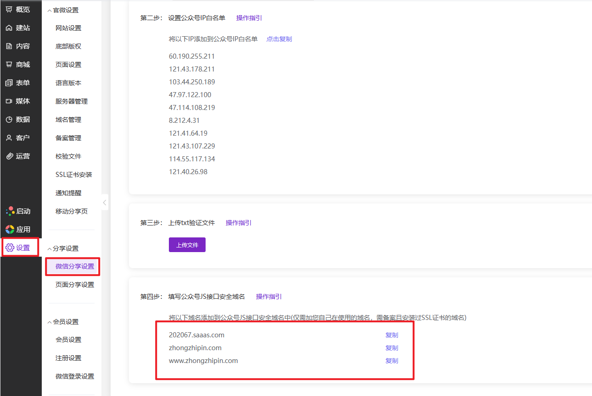
Task: Click the IP address 47.114.108.219
Action: point(192,108)
